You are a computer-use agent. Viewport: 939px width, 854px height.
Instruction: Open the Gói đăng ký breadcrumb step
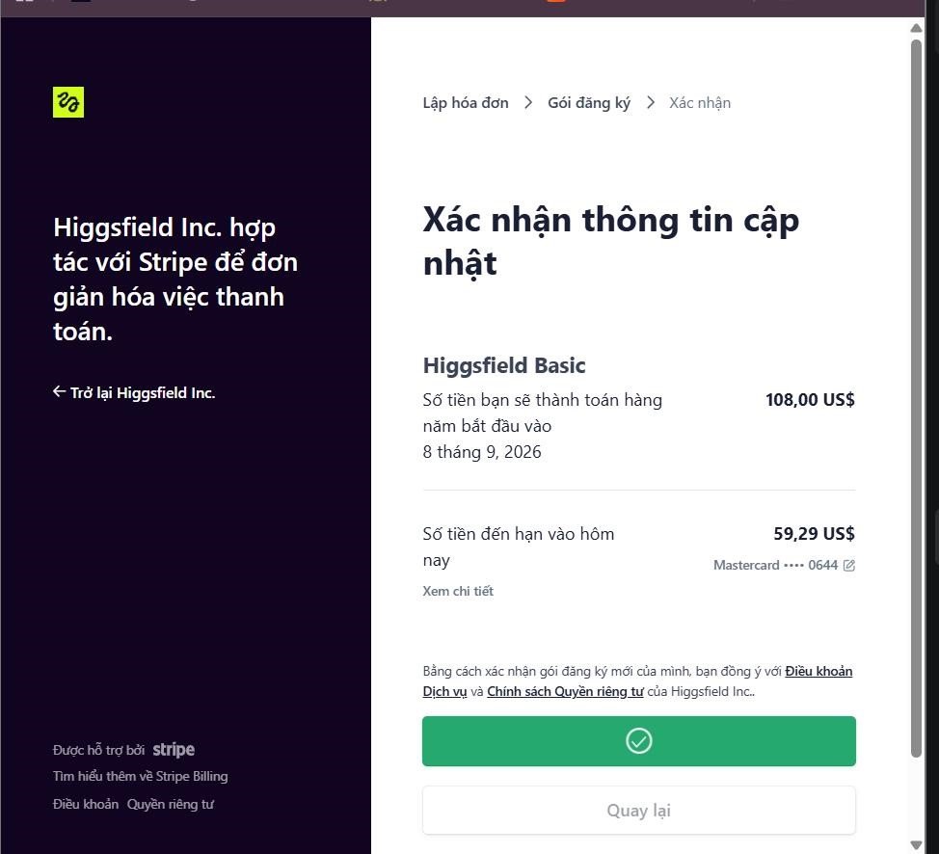click(589, 103)
